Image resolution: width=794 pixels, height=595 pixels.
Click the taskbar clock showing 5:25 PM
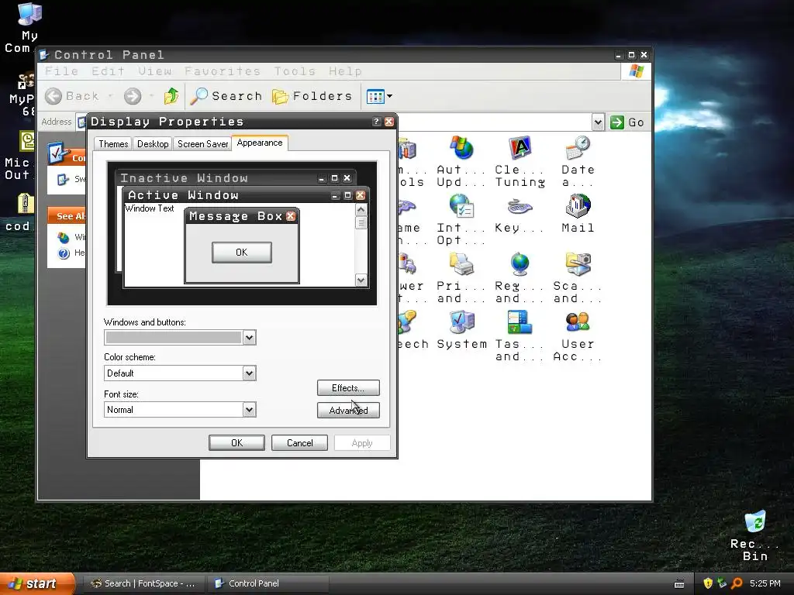click(x=765, y=583)
